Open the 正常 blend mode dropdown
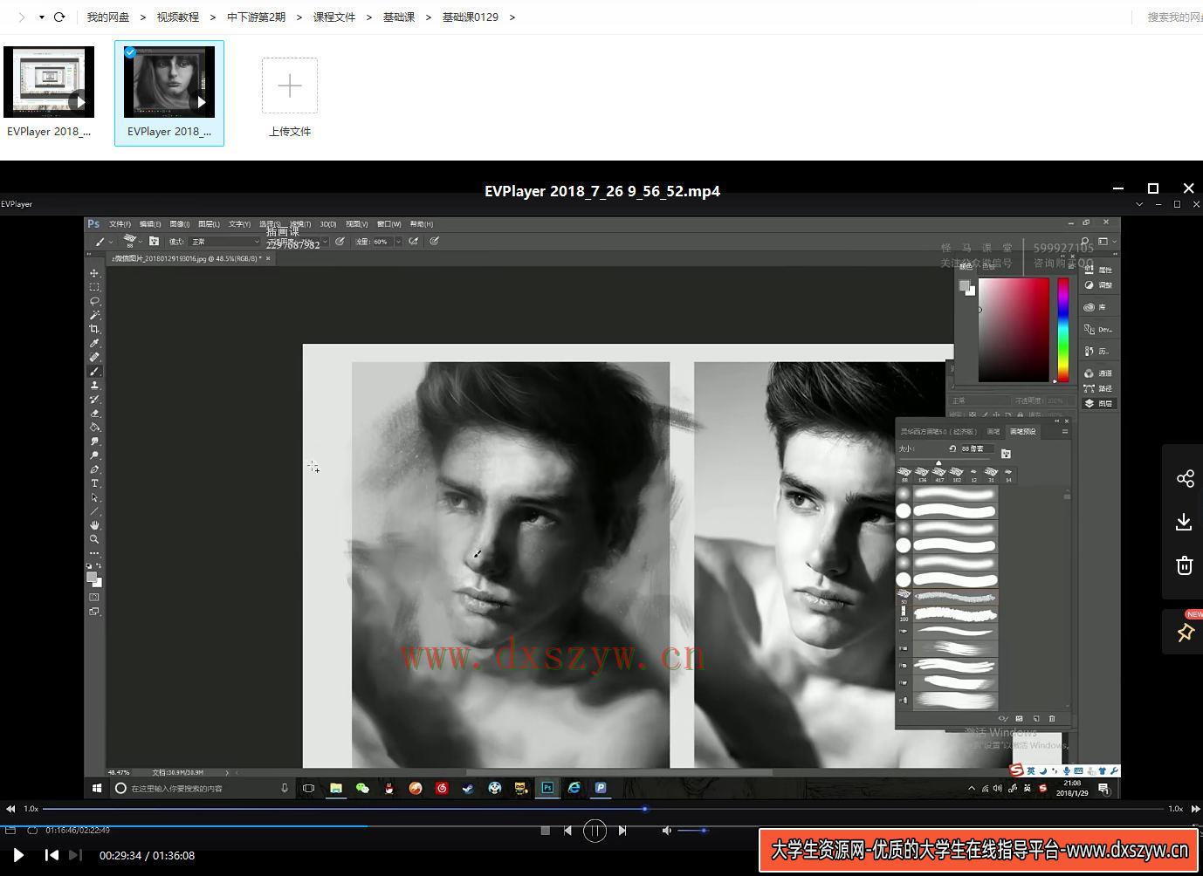1203x876 pixels. 225,242
